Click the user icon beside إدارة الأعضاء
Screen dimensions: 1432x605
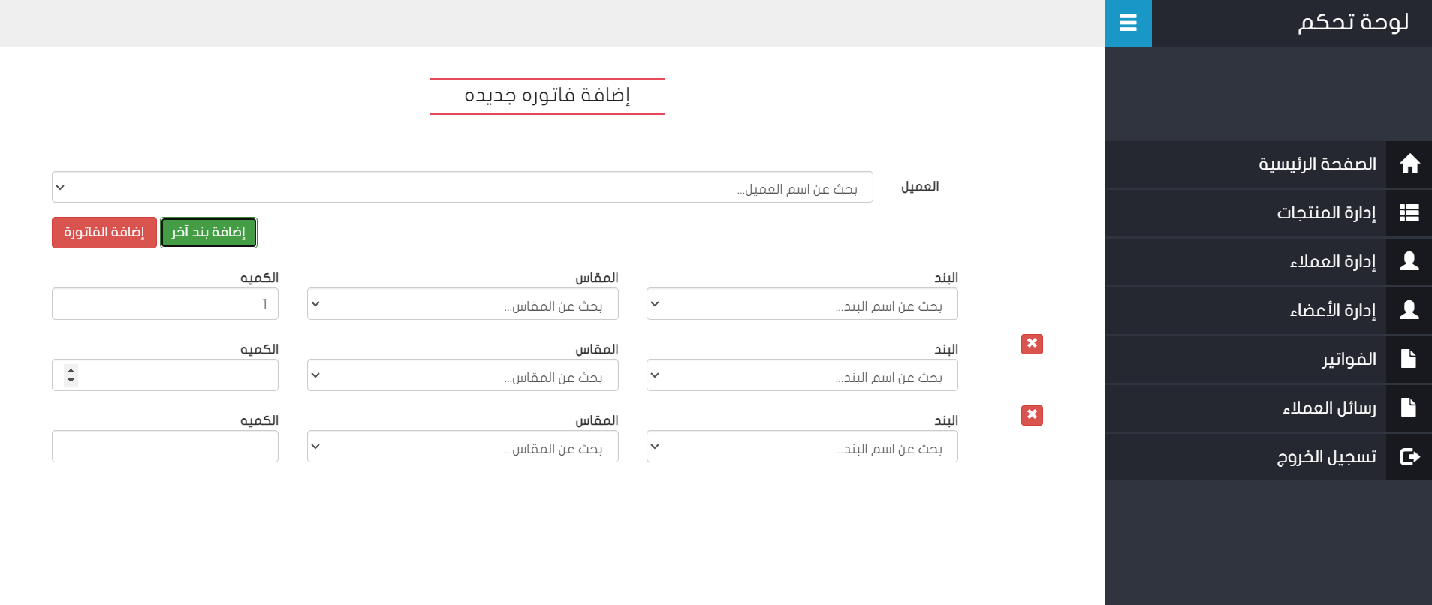(1409, 310)
